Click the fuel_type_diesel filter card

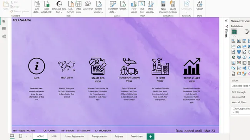[240, 110]
